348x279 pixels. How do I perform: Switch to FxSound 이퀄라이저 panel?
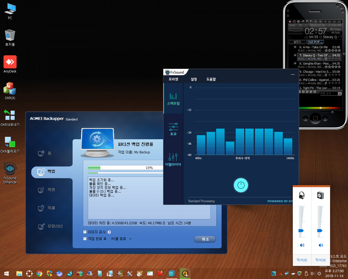tap(173, 160)
